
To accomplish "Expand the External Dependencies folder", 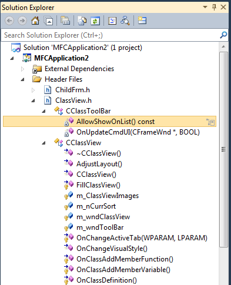I will [23, 69].
